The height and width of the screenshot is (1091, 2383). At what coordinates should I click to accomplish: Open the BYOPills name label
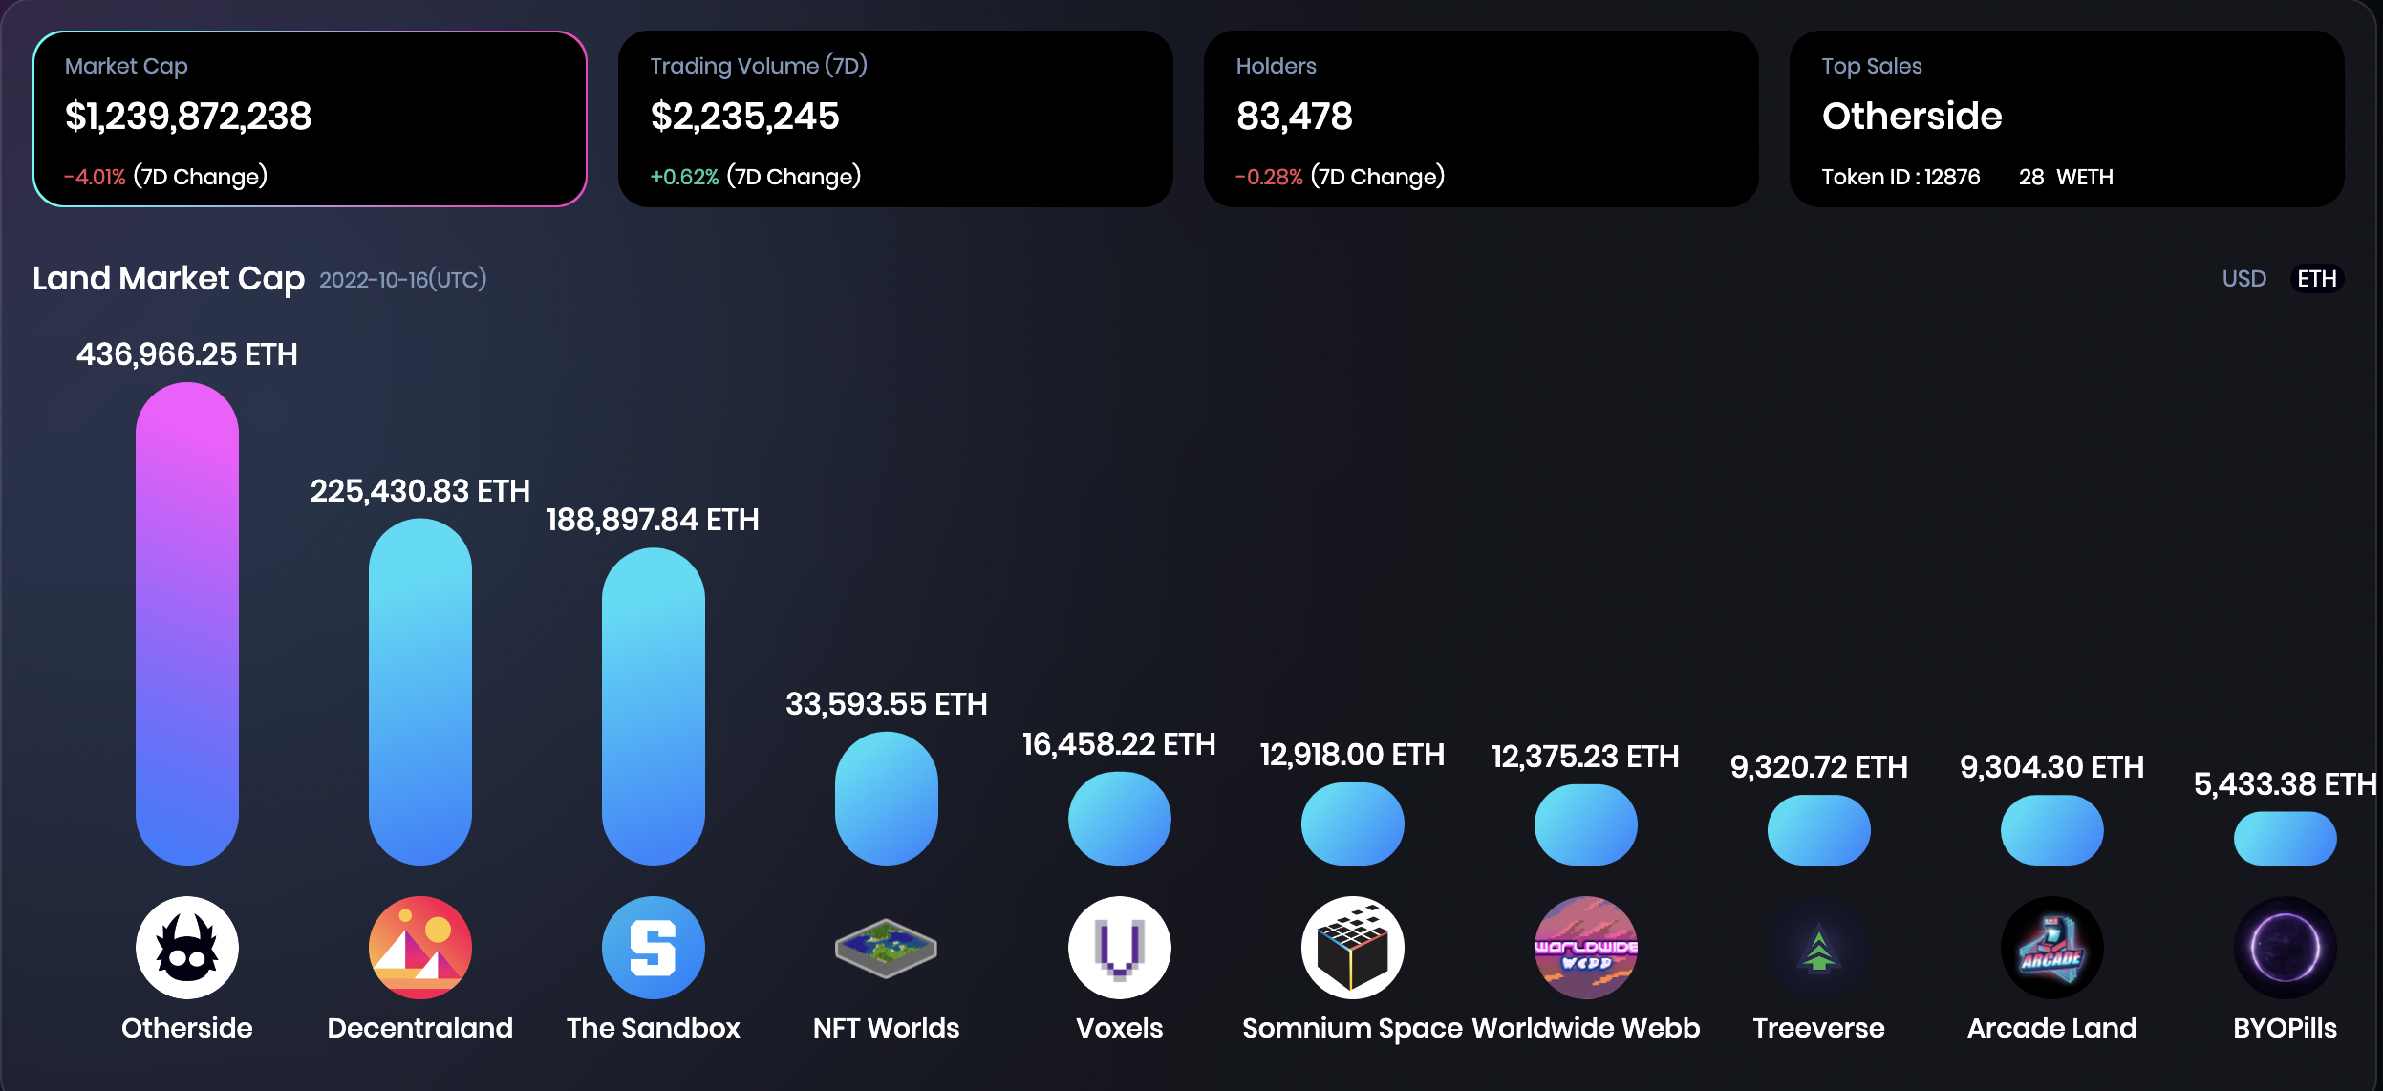(2286, 1028)
